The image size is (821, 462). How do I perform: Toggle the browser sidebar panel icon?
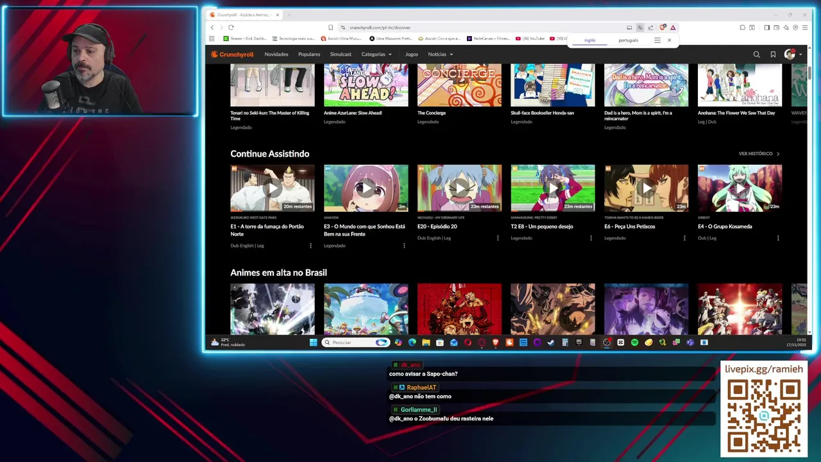[x=766, y=28]
